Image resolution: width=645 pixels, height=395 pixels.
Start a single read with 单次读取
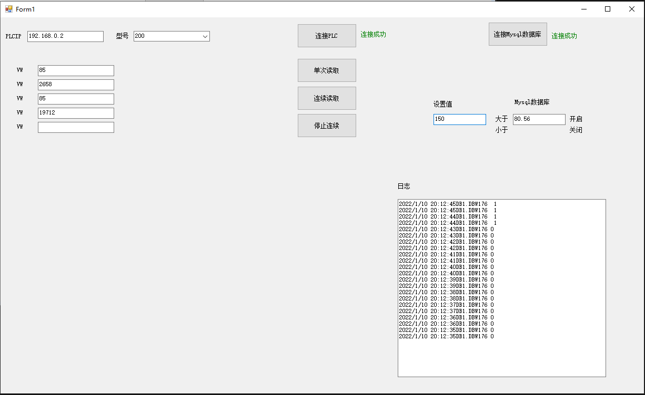point(327,70)
